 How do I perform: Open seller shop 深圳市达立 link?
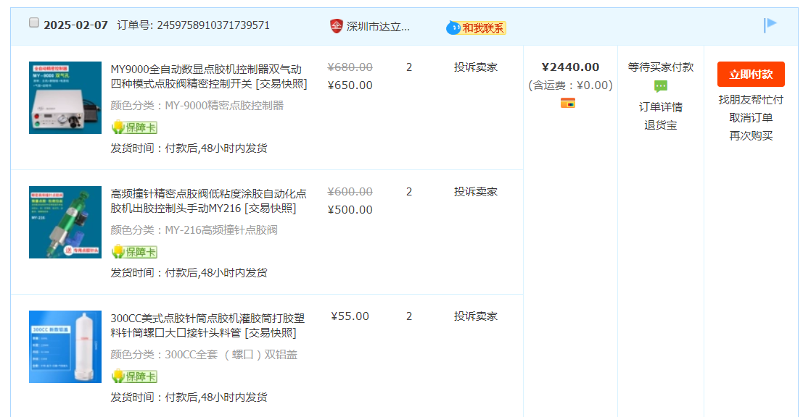[378, 27]
